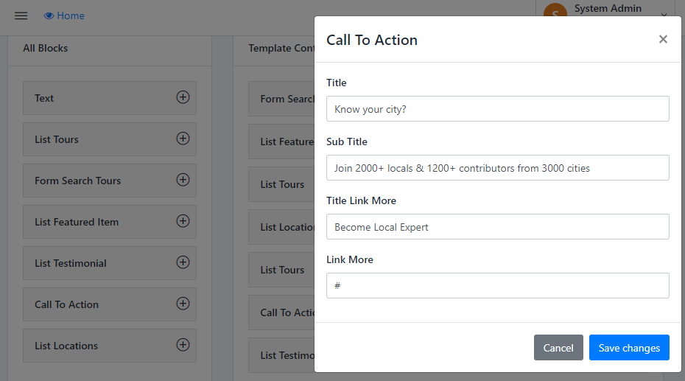Focus the Title input field

[497, 109]
